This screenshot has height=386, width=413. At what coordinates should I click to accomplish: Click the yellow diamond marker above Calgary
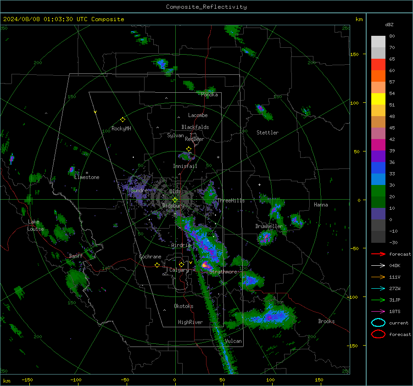181,264
